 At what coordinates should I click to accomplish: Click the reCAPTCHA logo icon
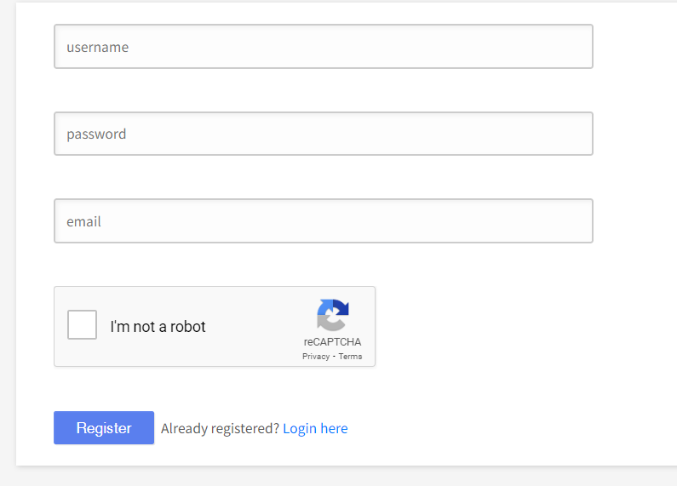tap(333, 315)
